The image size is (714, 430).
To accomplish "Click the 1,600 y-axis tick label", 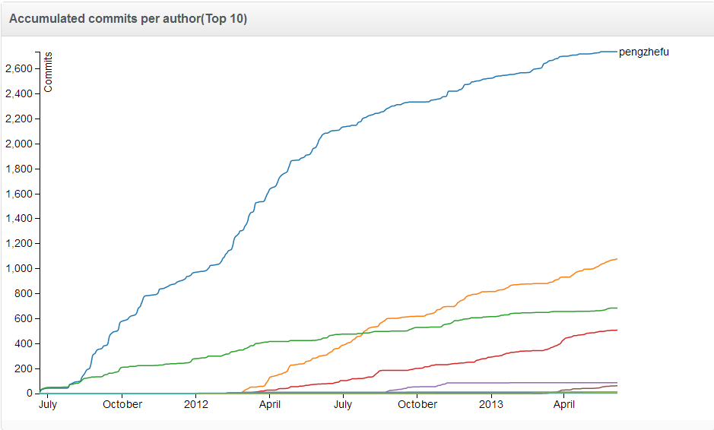I will pos(18,194).
